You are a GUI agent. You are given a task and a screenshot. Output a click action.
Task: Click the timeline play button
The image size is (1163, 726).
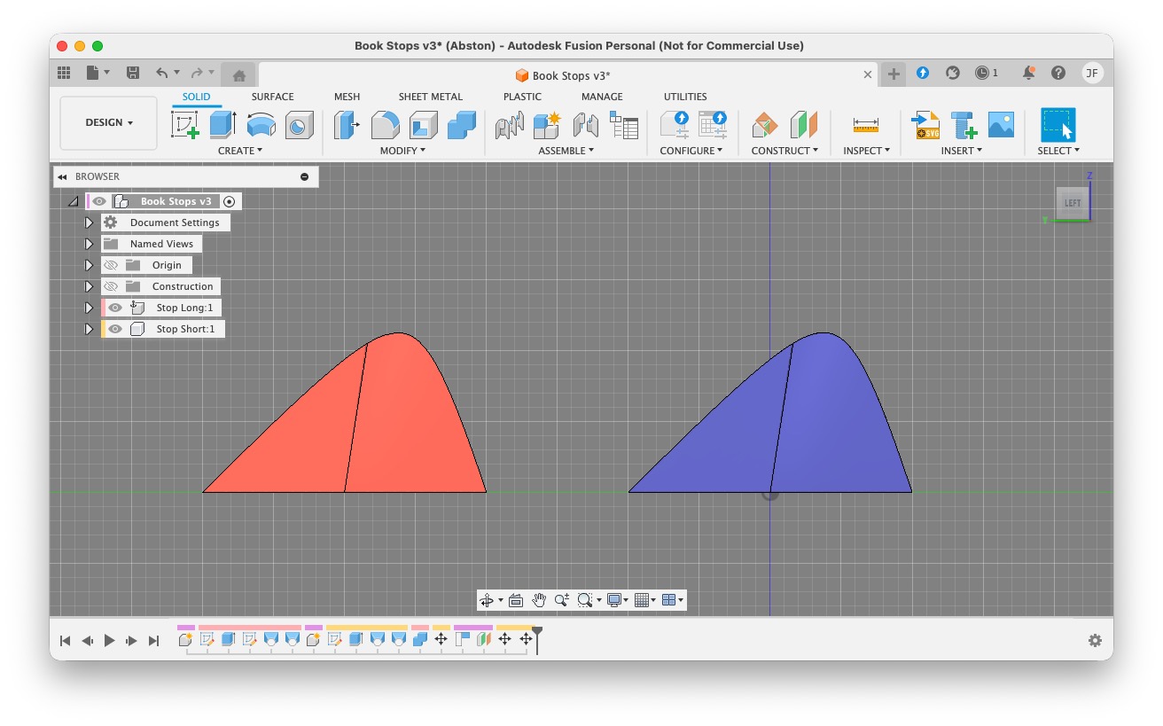(109, 640)
